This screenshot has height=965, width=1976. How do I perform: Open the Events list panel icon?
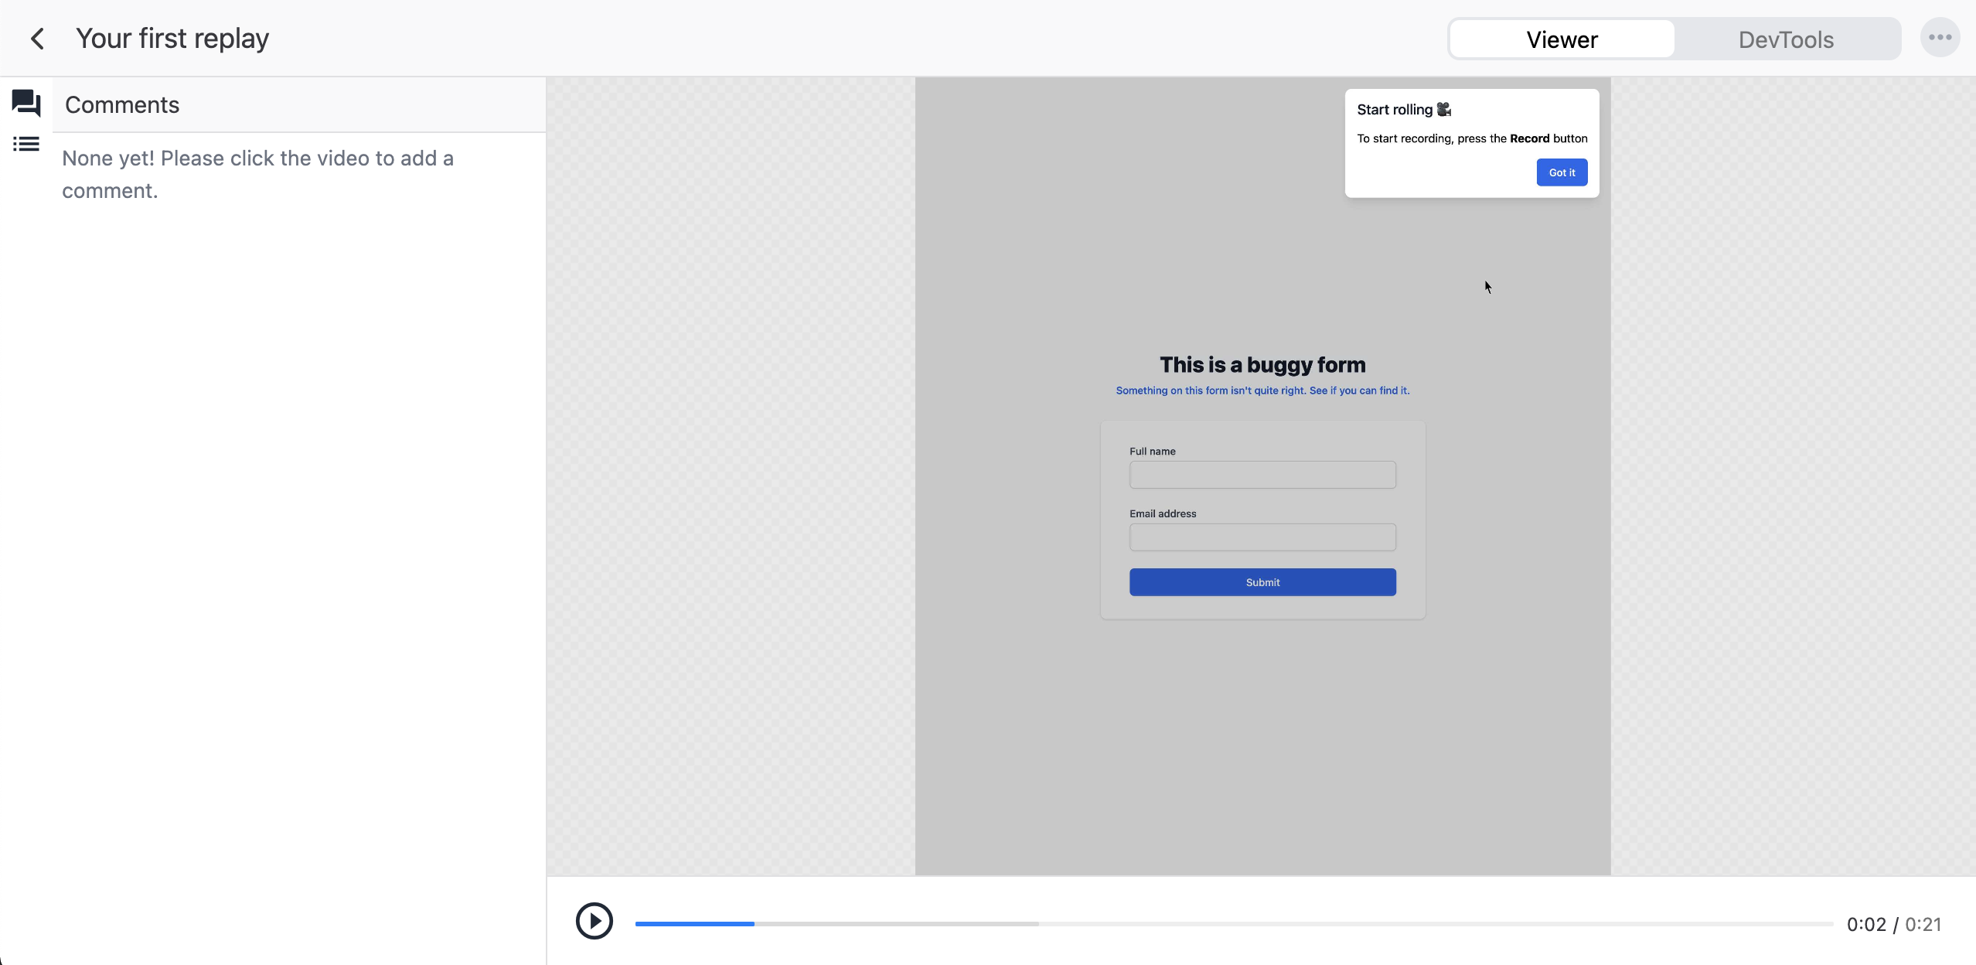pyautogui.click(x=26, y=144)
